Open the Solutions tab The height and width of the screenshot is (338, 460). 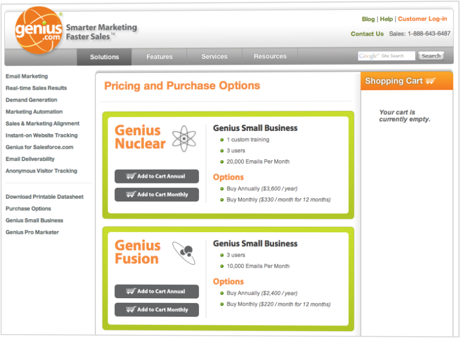[x=104, y=57]
